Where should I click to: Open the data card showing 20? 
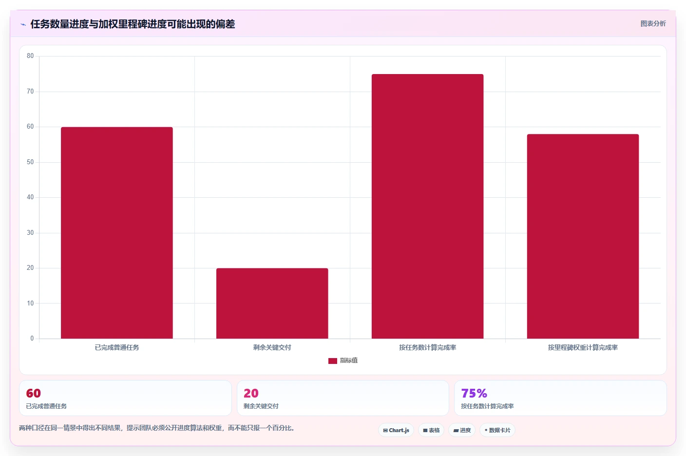(343, 398)
